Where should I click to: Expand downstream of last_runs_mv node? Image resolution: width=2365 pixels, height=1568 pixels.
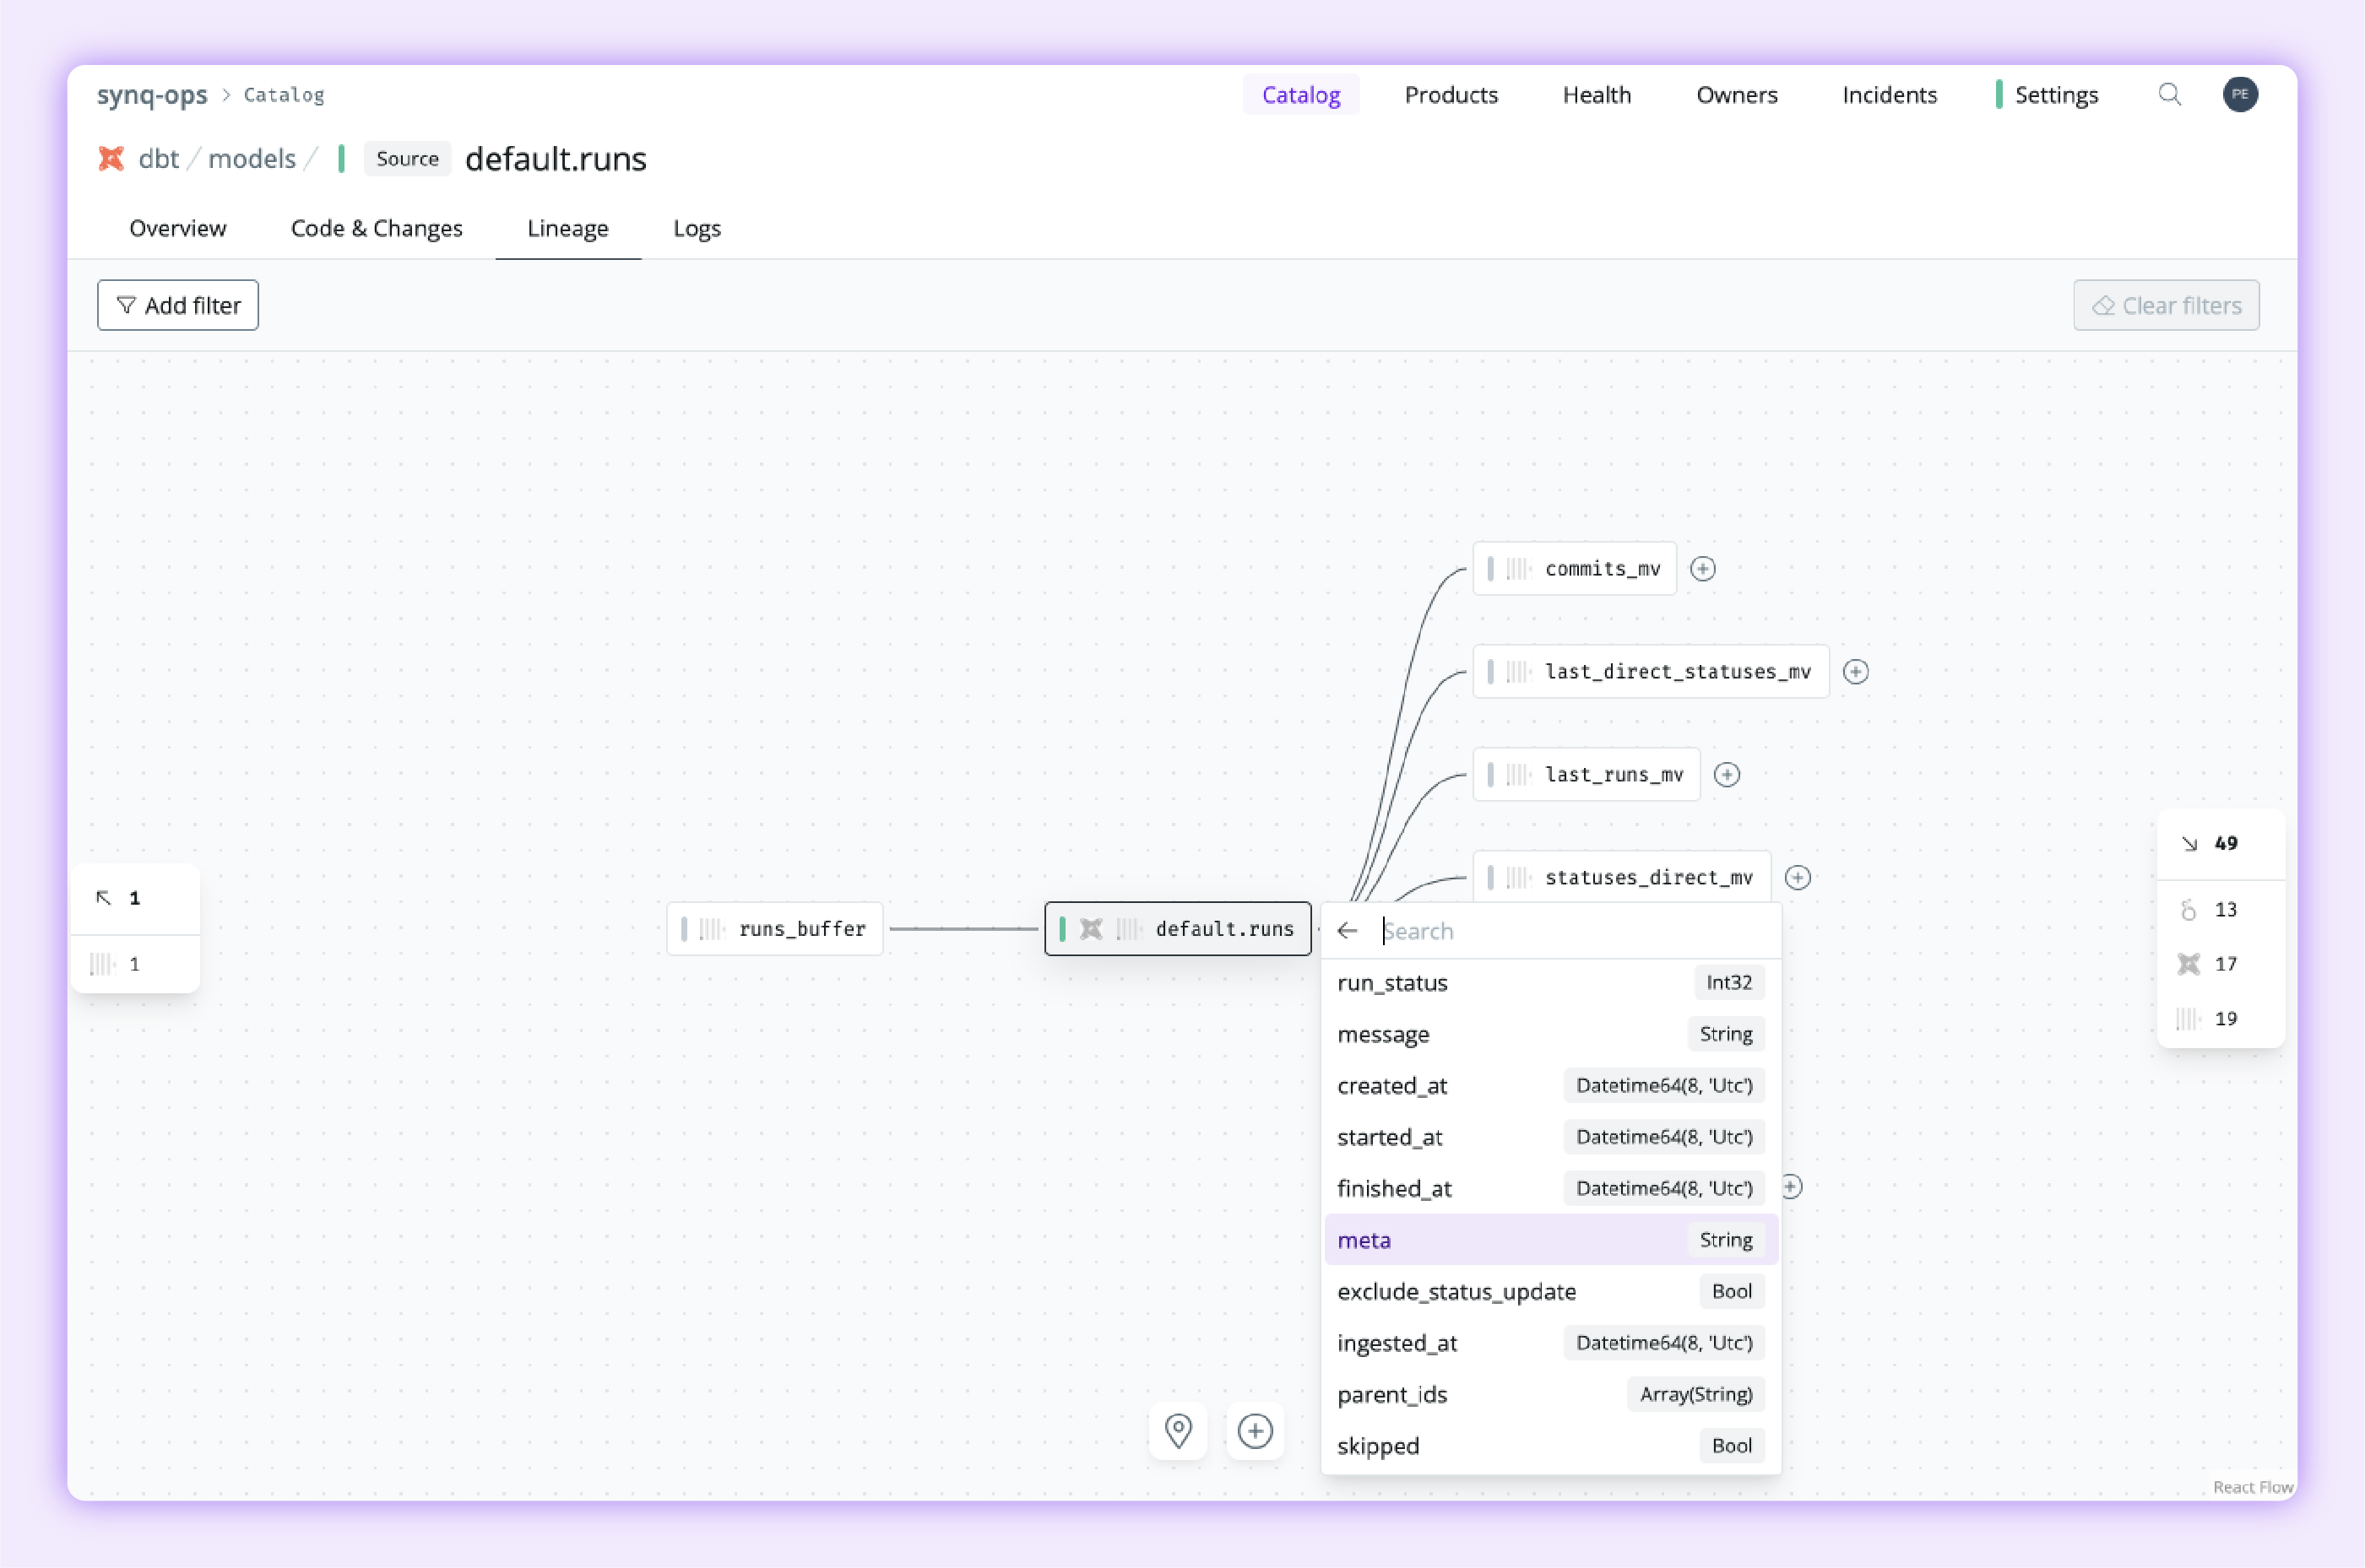click(1726, 774)
